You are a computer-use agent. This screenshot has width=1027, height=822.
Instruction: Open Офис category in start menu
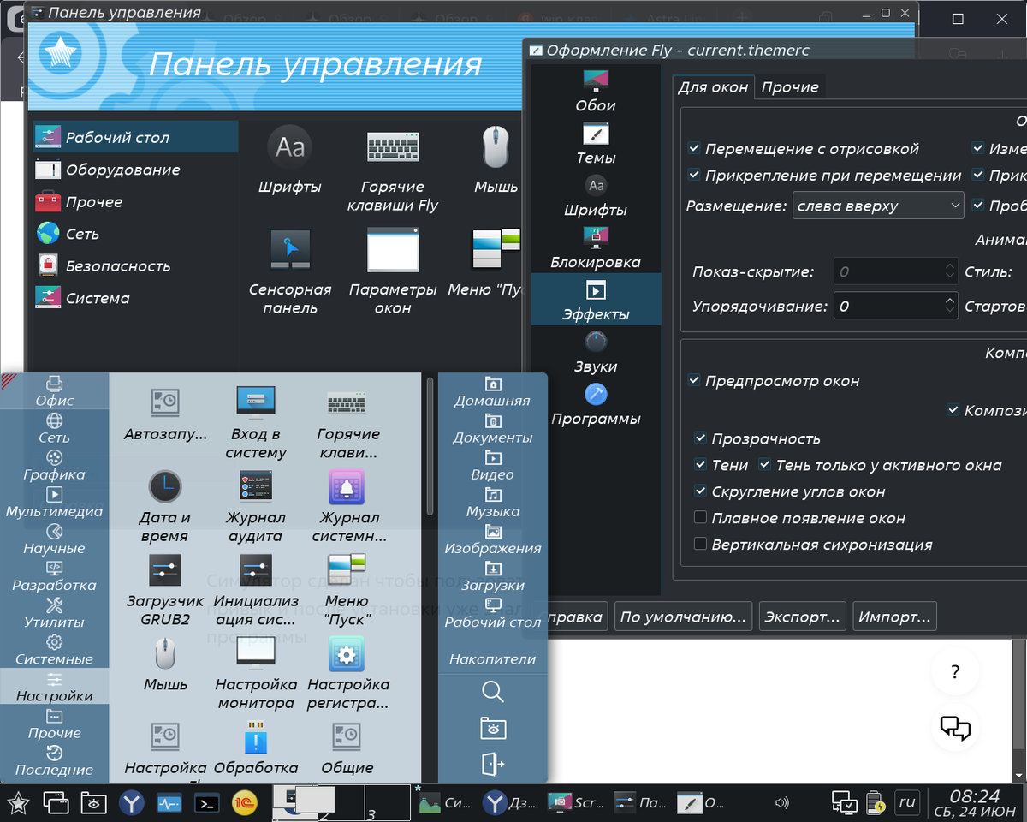point(55,391)
